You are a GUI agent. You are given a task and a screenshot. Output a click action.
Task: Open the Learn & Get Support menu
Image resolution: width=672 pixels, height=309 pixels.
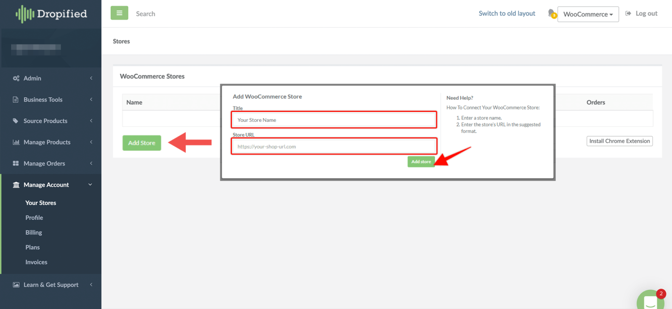51,285
